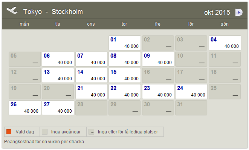Click the okt 2015 month label
249x150 pixels.
[x=217, y=12]
